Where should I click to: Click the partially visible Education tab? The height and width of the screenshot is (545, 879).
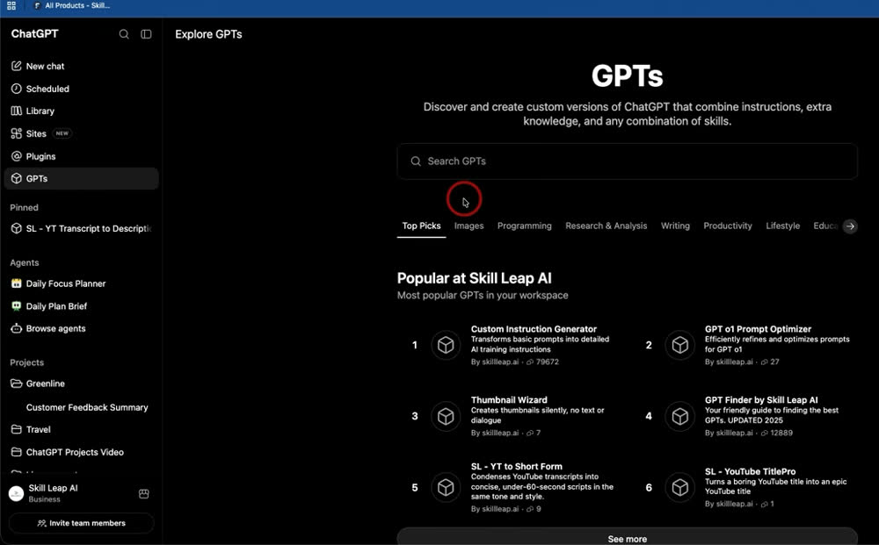click(825, 226)
